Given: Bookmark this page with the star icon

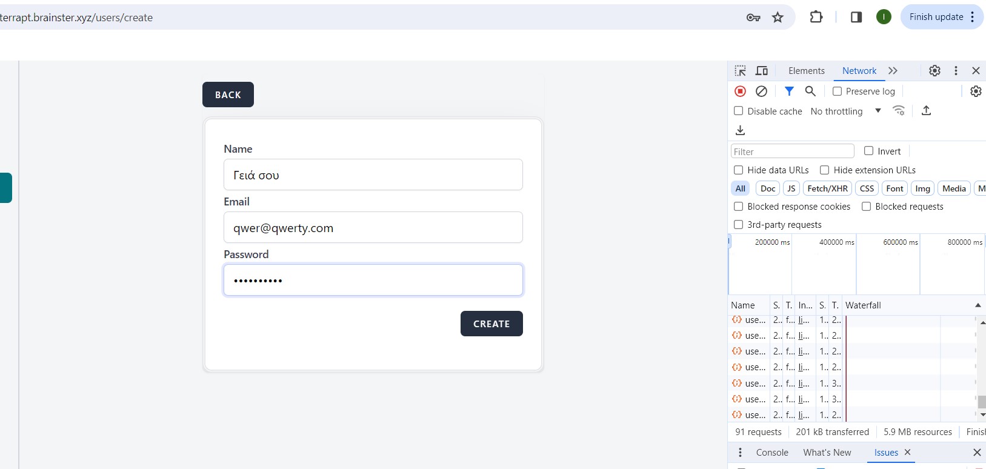Looking at the screenshot, I should (x=778, y=18).
